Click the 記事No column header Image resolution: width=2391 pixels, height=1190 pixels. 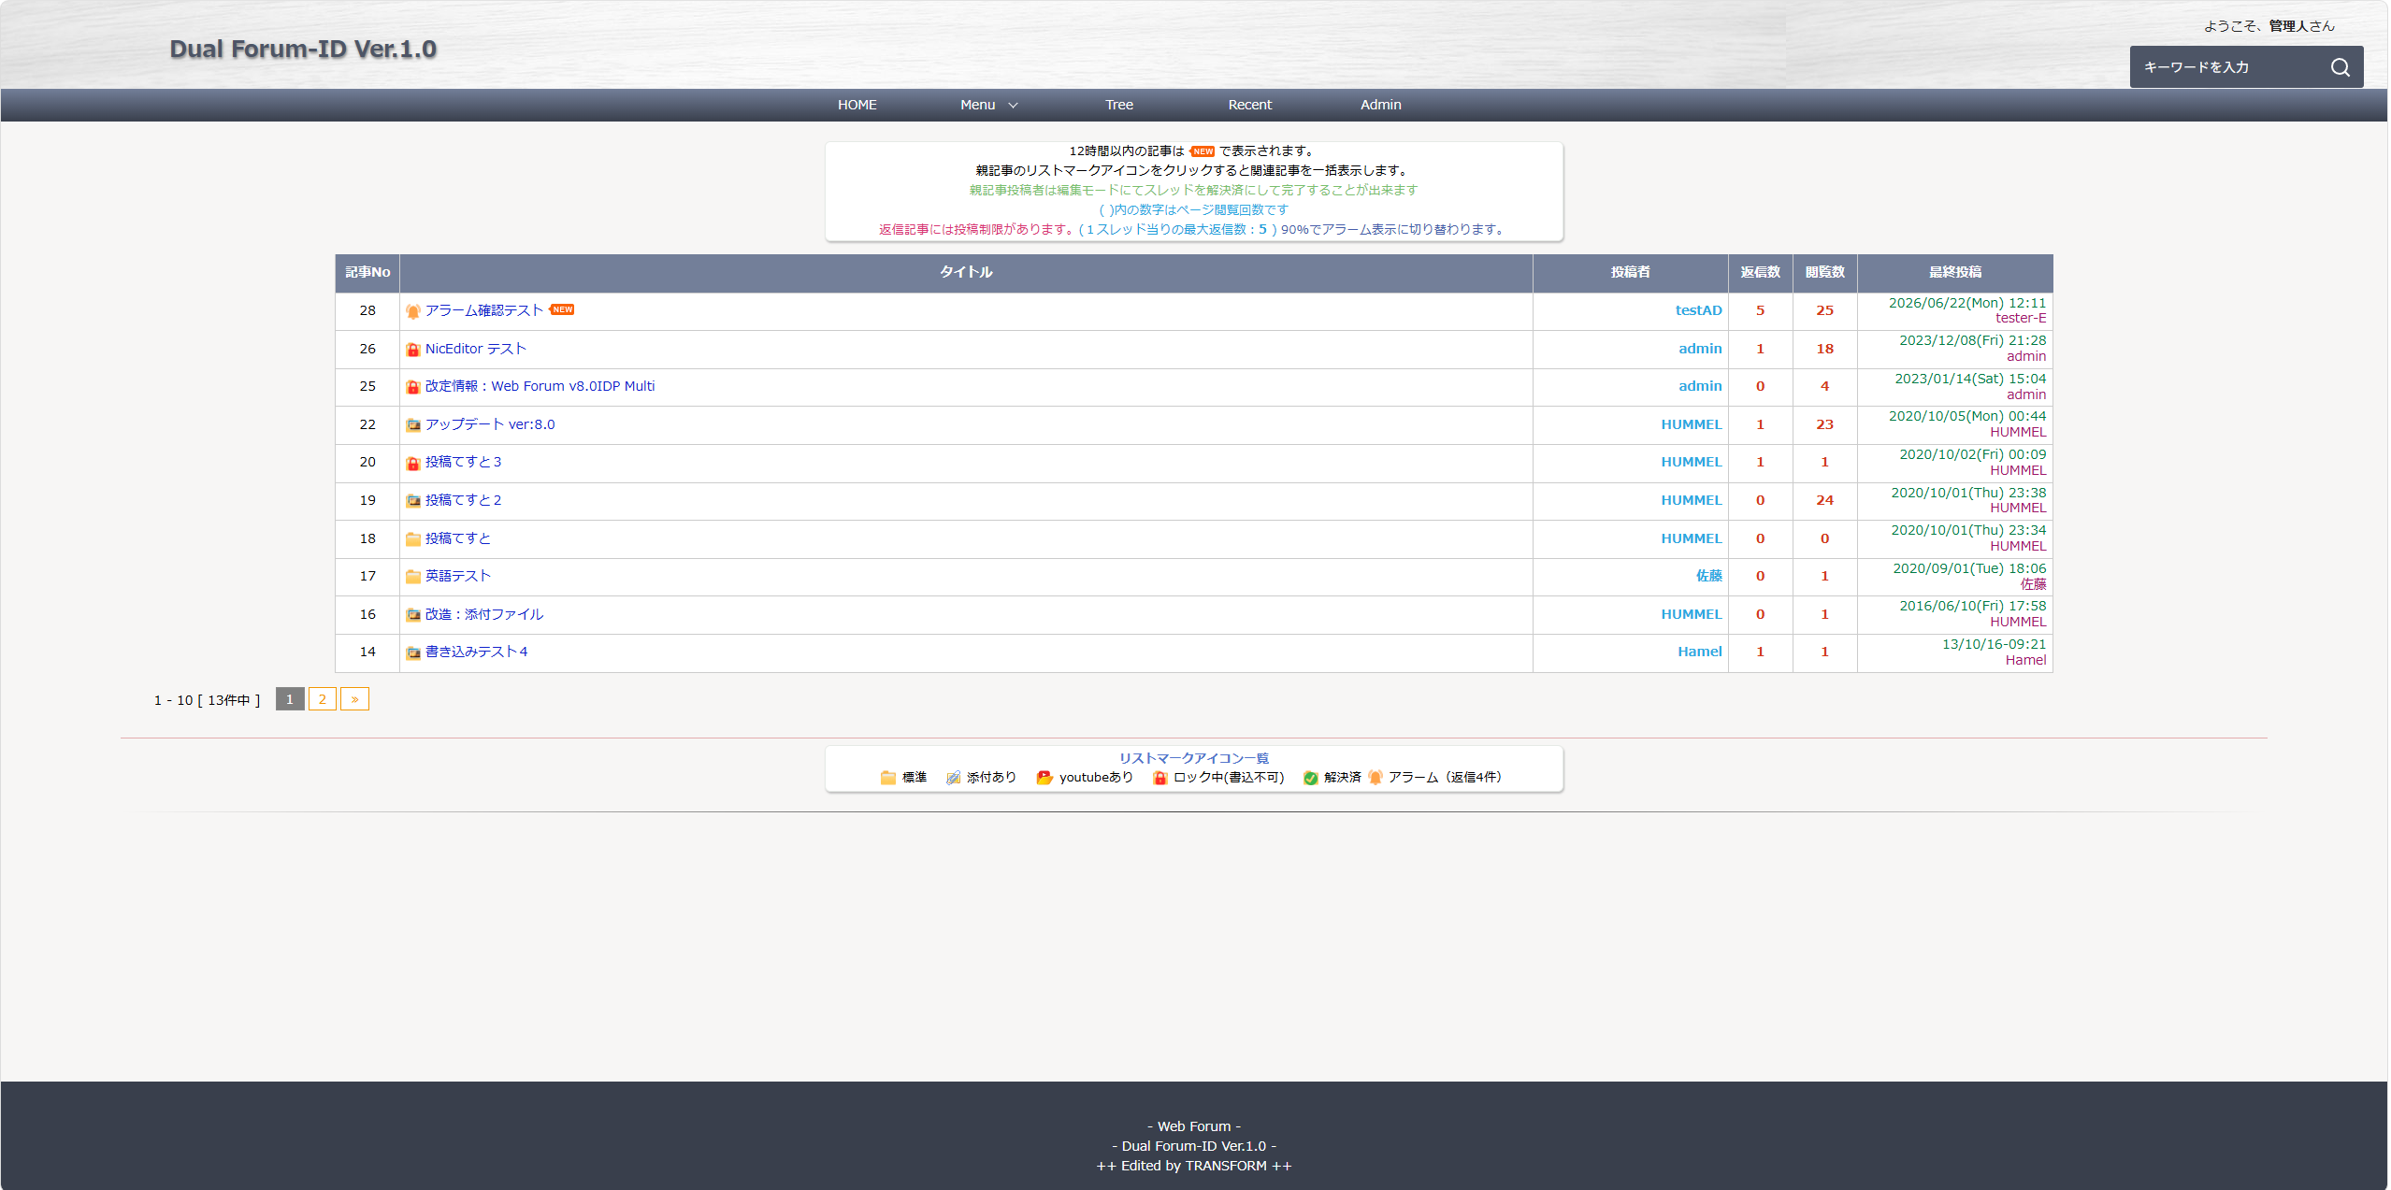[x=367, y=272]
